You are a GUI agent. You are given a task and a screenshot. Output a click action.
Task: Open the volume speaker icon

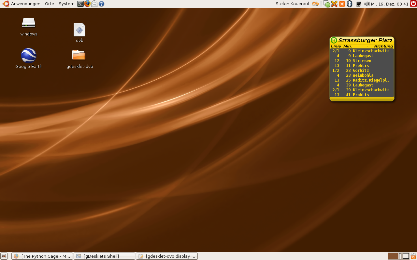point(367,4)
